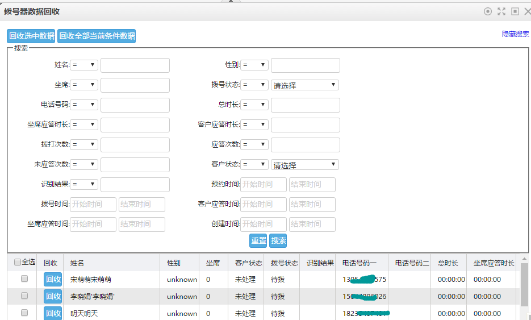Click 回收 button in 李晓娟 row

[53, 296]
